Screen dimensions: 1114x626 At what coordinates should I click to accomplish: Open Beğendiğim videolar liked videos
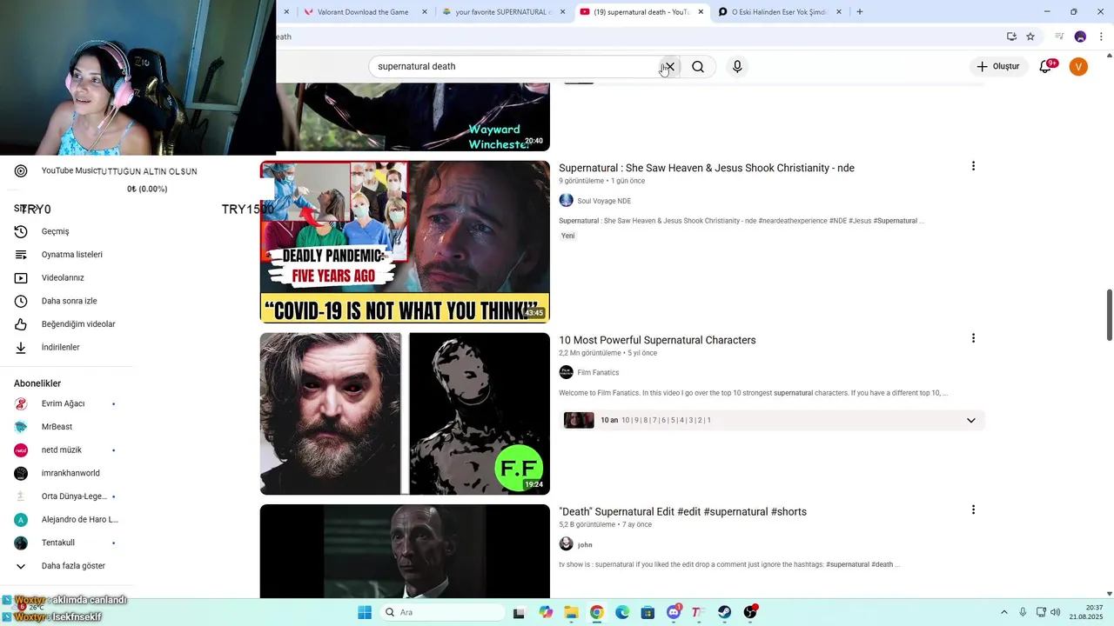(65, 324)
